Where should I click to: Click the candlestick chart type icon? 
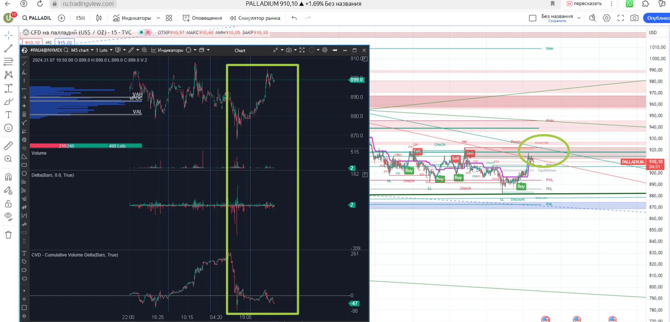coord(99,18)
